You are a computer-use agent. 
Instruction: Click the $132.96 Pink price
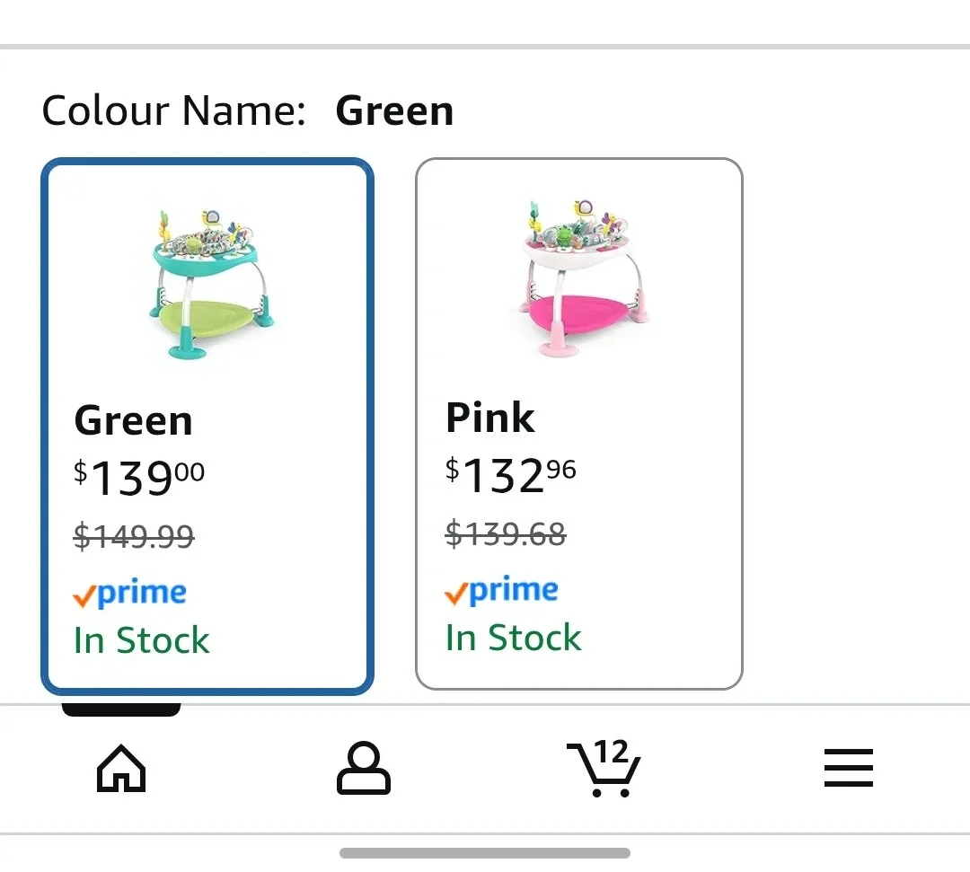coord(511,475)
